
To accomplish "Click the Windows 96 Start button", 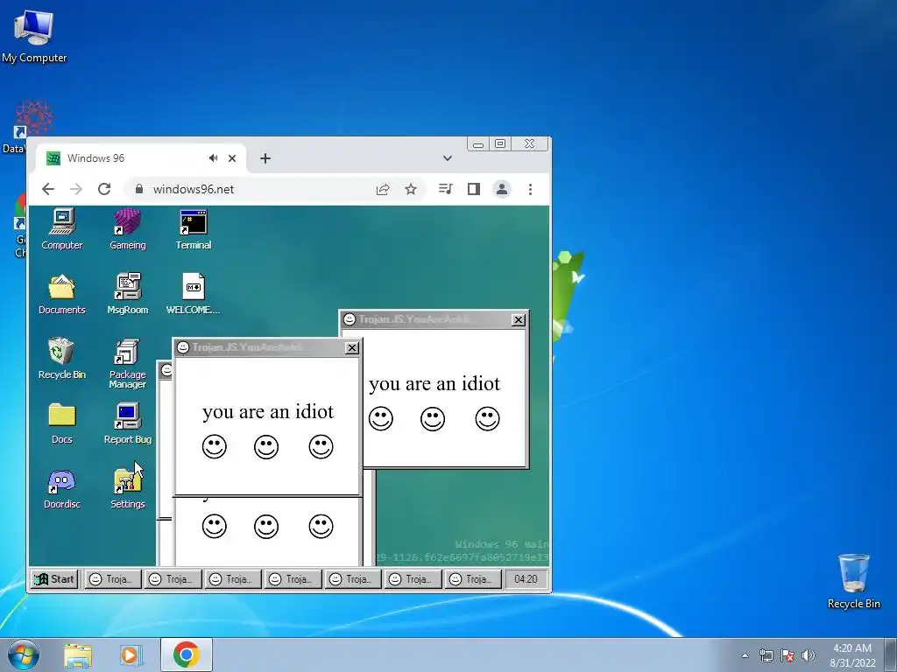I will pyautogui.click(x=54, y=579).
